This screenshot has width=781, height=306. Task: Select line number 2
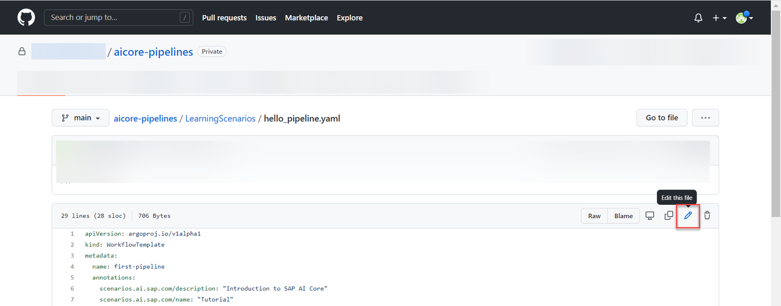[72, 244]
